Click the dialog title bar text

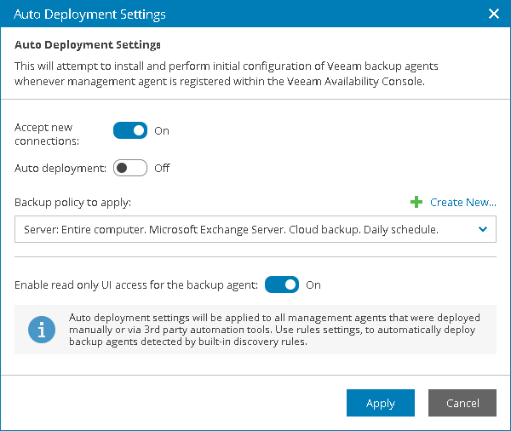click(x=89, y=14)
